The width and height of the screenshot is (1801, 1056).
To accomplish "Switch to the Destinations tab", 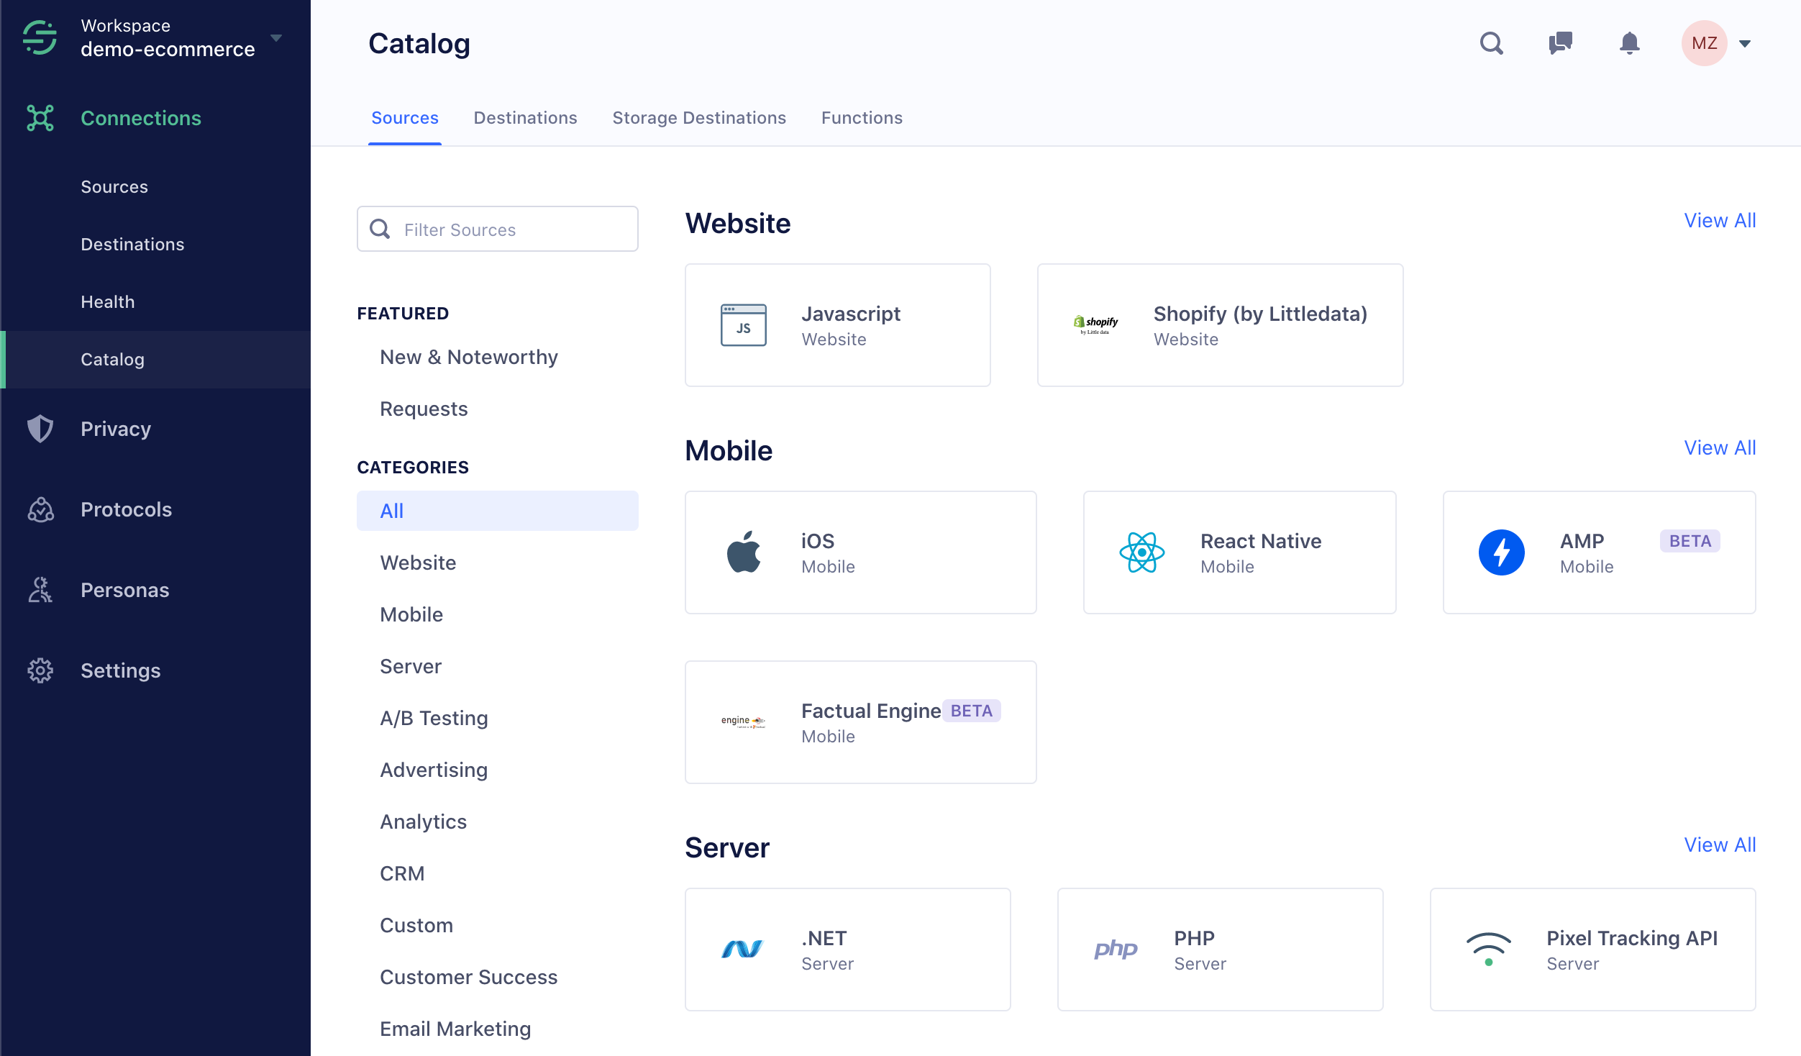I will click(x=525, y=118).
